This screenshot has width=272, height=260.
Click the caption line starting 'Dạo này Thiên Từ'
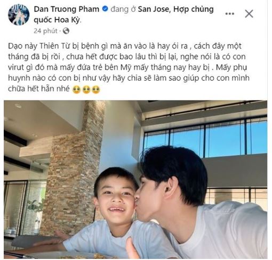pos(125,46)
